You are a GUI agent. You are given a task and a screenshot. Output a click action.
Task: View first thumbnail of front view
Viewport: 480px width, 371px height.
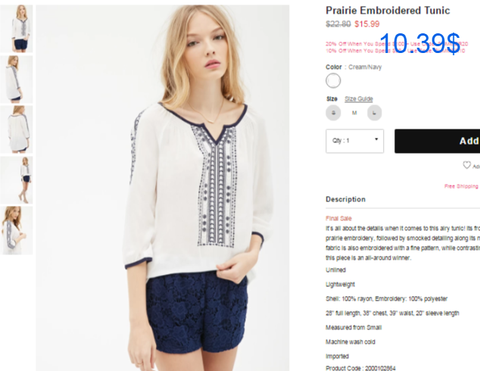click(x=16, y=29)
